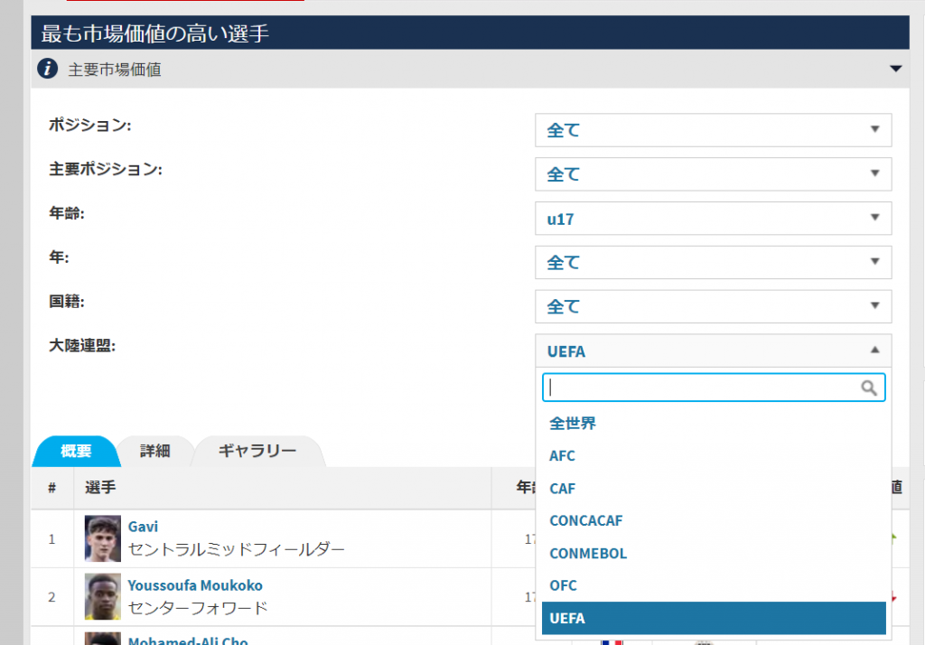Switch to the 詳細 tab

[154, 451]
